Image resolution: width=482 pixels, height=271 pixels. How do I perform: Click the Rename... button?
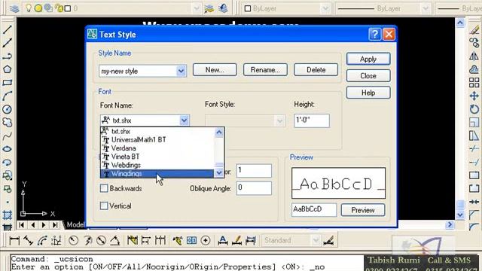coord(265,70)
